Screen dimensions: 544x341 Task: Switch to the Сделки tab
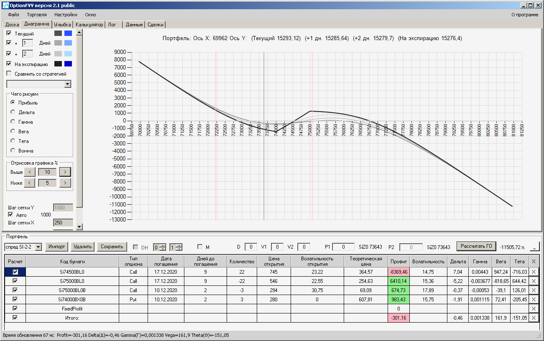(156, 25)
